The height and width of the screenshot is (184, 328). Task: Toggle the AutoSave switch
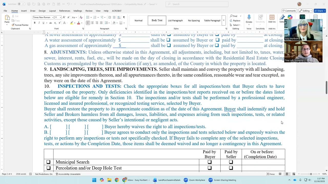coord(21,4)
